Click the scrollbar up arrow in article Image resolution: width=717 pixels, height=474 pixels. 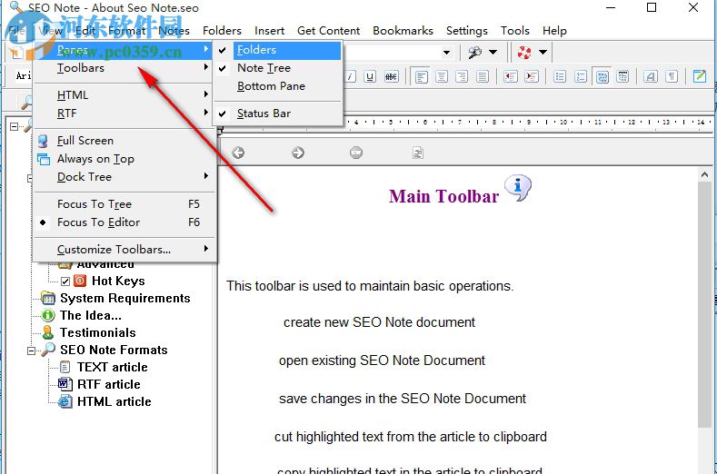tap(704, 174)
